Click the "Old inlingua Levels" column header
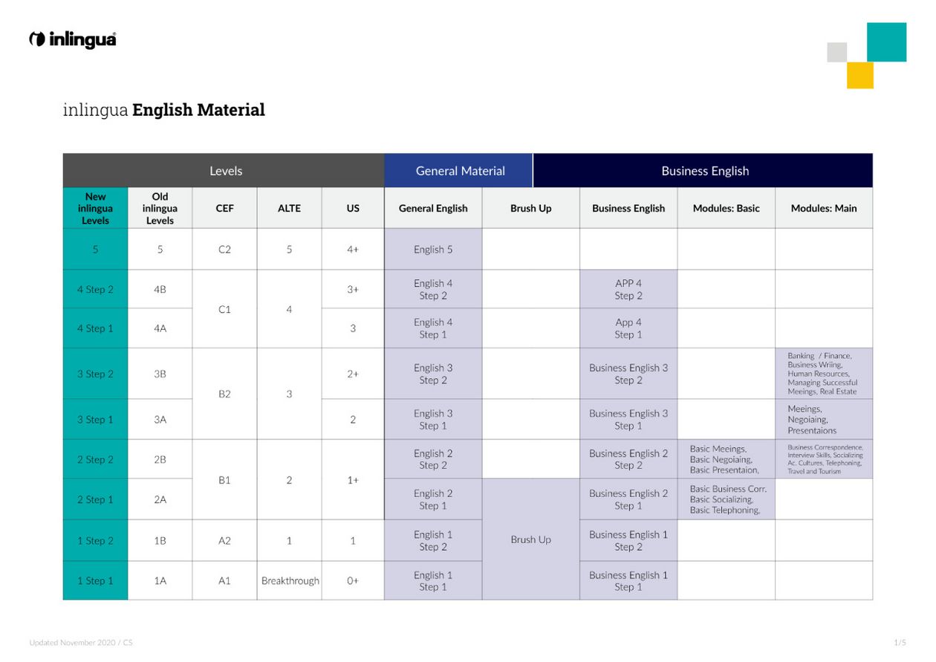This screenshot has width=936, height=662. tap(160, 208)
